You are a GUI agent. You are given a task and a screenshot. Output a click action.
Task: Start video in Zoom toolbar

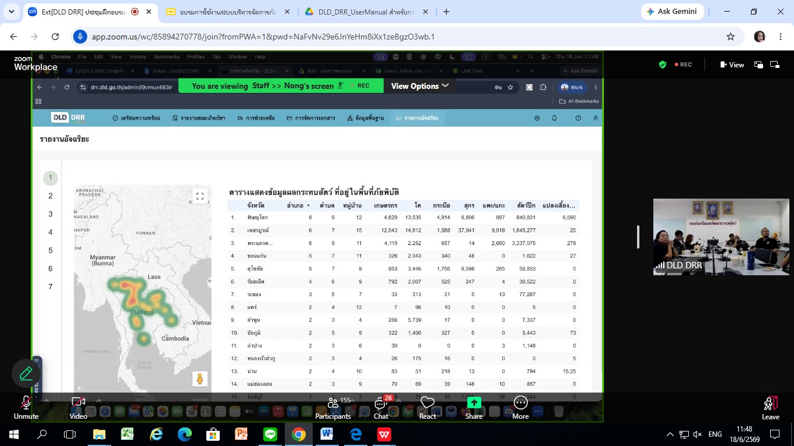(x=78, y=408)
